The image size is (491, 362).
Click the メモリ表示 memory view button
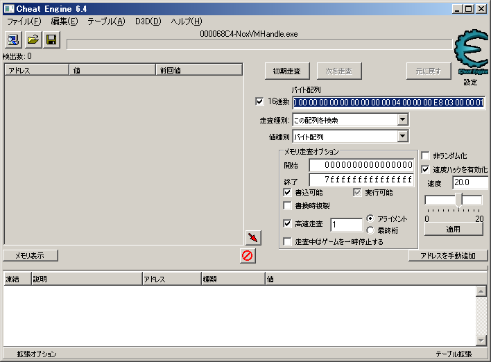pos(31,255)
